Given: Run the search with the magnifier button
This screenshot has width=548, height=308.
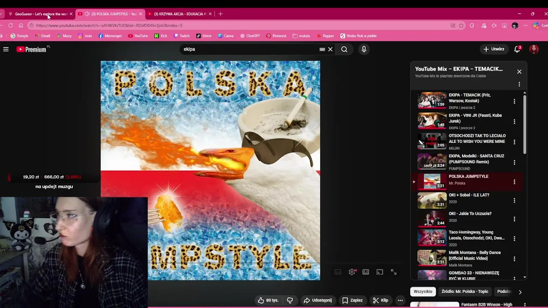Looking at the screenshot, I should [x=344, y=49].
